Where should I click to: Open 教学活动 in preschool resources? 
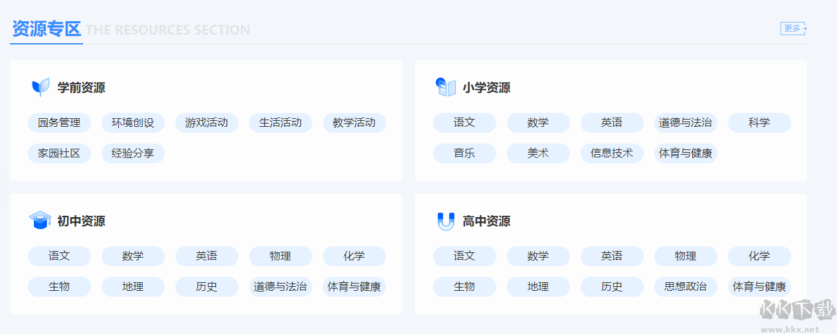point(354,123)
